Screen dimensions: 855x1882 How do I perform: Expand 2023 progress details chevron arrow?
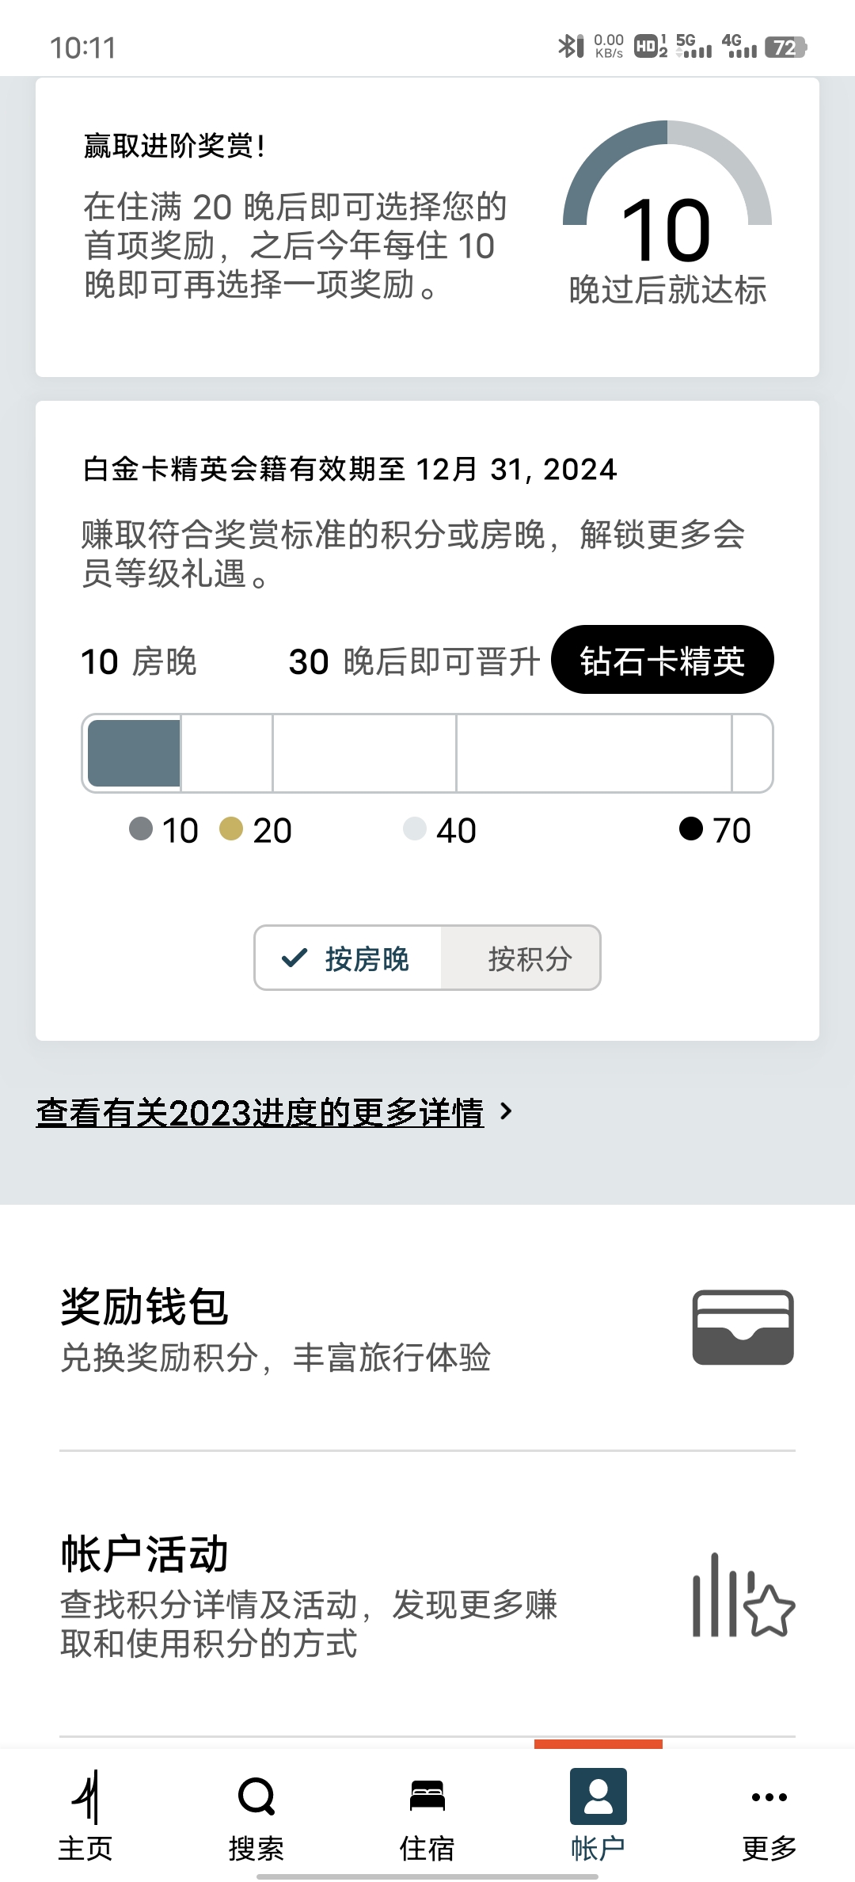(x=507, y=1111)
